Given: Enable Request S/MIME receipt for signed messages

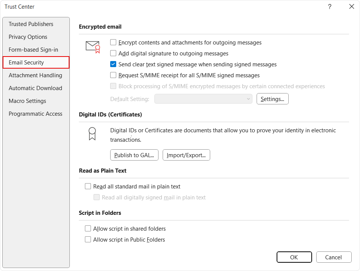Looking at the screenshot, I should pyautogui.click(x=113, y=75).
